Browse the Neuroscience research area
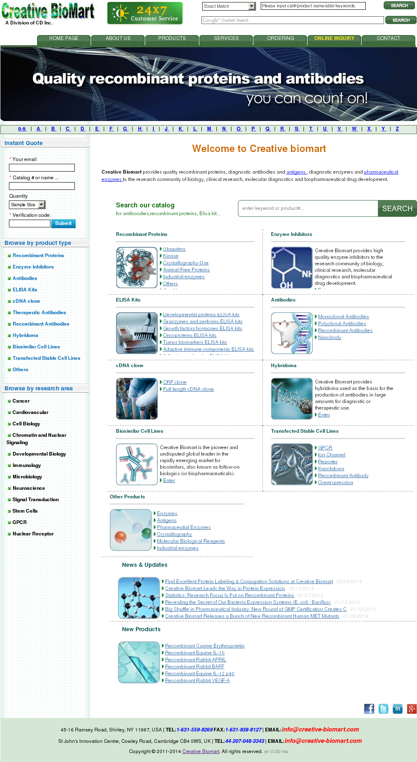The height and width of the screenshot is (762, 417). coord(29,488)
